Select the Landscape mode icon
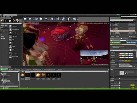Image resolution: width=137 pixels, height=103 pixels. (10, 21)
